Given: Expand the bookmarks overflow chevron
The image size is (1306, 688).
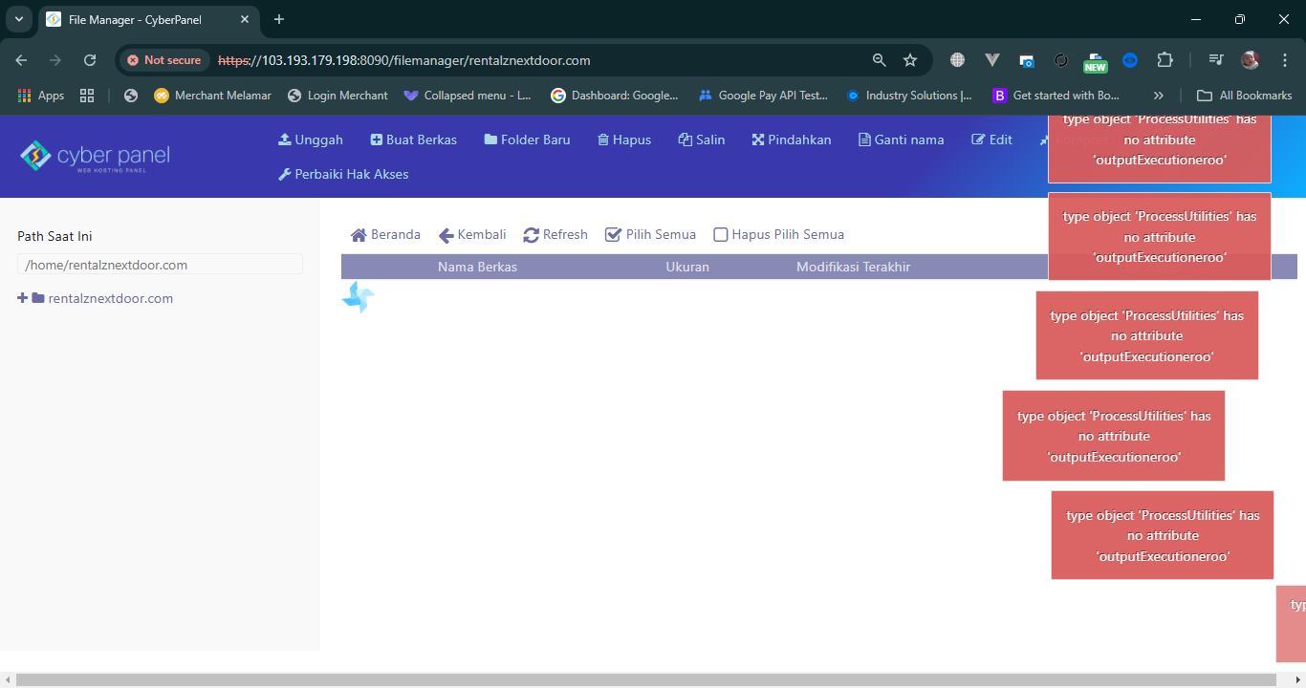Looking at the screenshot, I should tap(1159, 96).
